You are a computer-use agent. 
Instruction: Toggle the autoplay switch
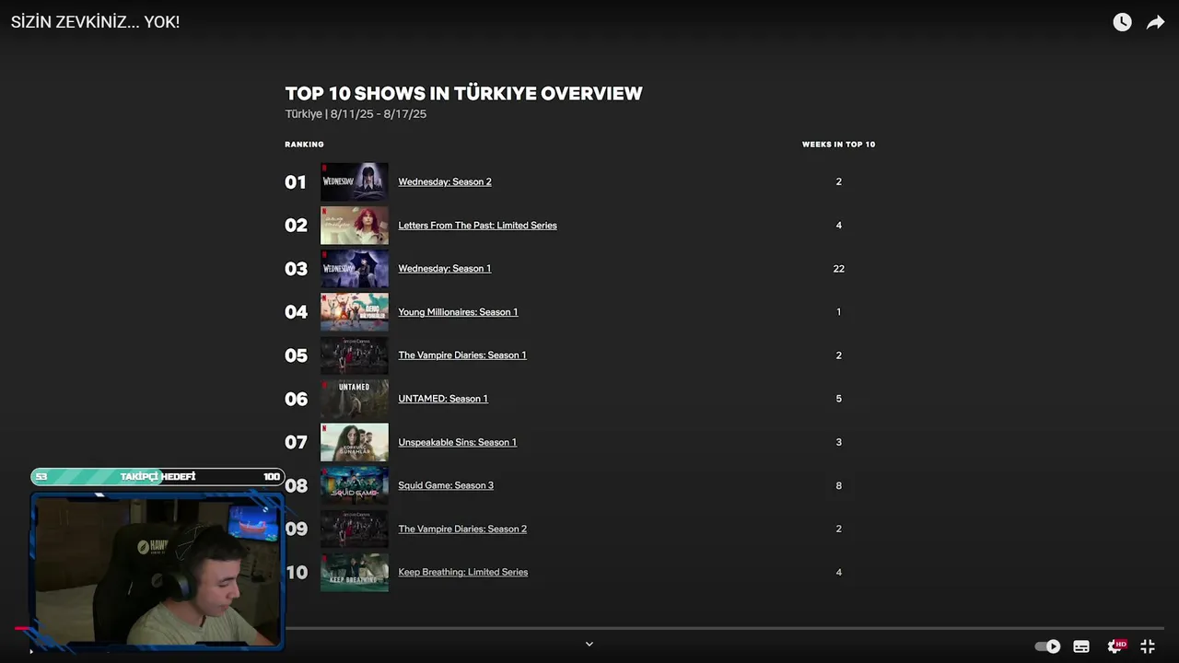click(x=1047, y=646)
